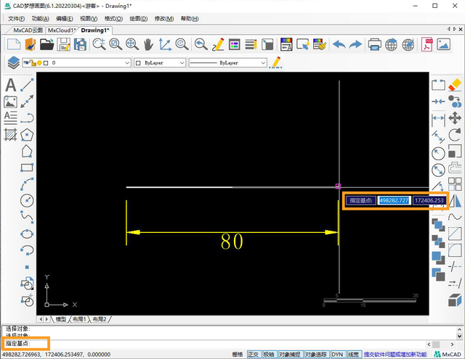
Task: Toggle 线宽 lineweight display
Action: tap(354, 354)
